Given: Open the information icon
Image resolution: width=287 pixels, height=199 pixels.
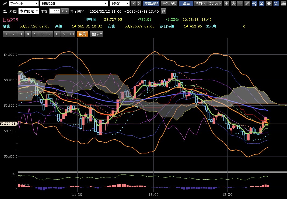Looking at the screenshot, I should pyautogui.click(x=269, y=4).
